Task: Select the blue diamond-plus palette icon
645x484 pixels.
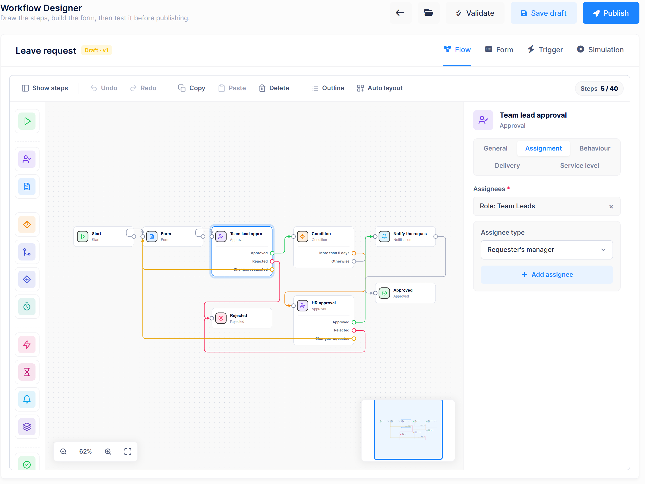Action: tap(27, 279)
